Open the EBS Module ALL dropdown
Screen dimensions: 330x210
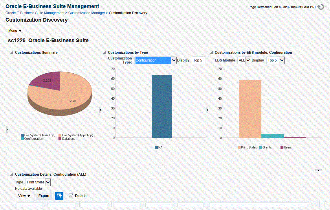click(x=248, y=60)
